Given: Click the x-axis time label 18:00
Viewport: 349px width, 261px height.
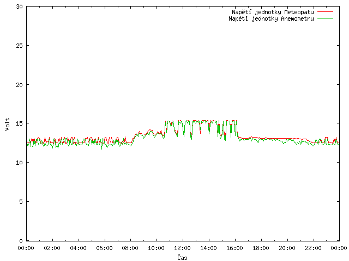Looking at the screenshot, I should [x=261, y=248].
